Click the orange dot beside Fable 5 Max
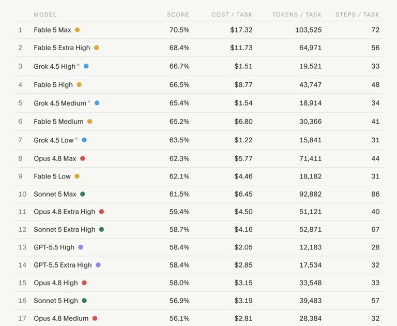397x326 pixels. pos(77,30)
